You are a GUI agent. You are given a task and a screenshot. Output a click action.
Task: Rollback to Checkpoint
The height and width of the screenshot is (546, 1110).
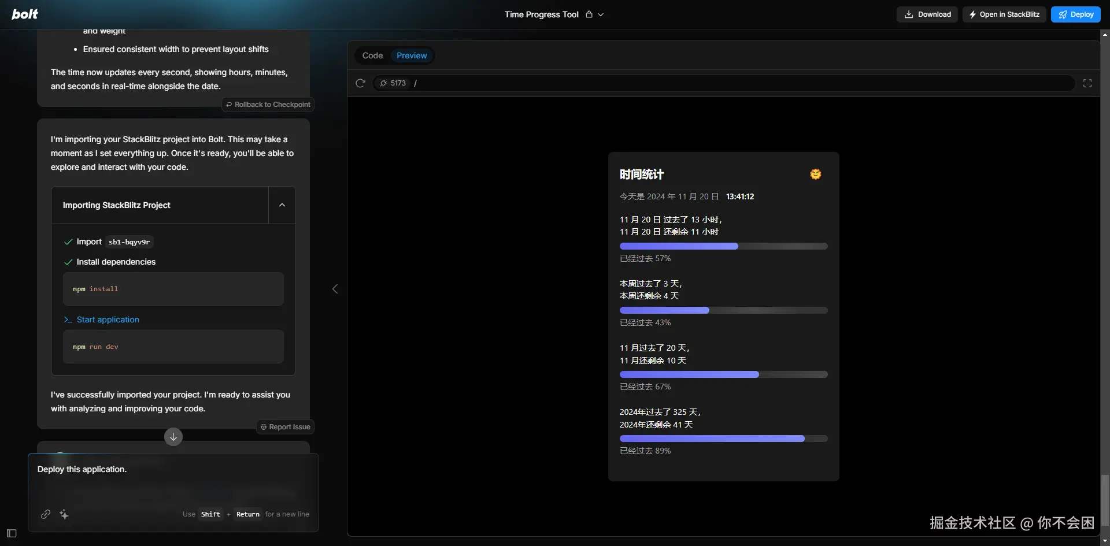(x=268, y=105)
